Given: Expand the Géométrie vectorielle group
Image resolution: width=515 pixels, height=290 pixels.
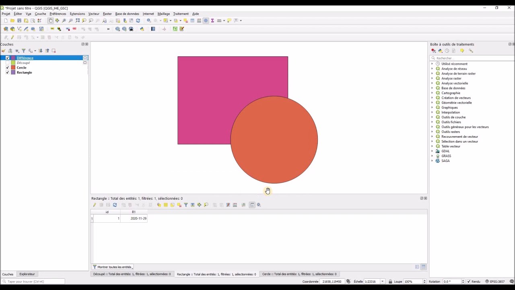Looking at the screenshot, I should pos(432,103).
